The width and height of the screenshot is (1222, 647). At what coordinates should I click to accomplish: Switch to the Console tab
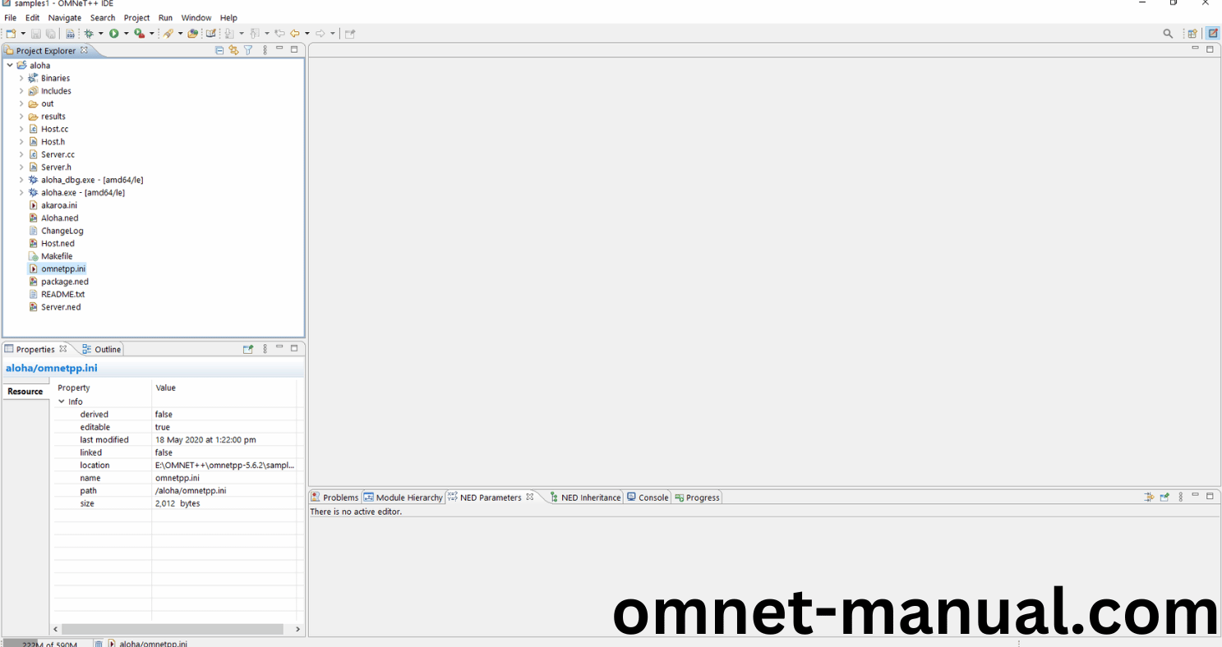(648, 498)
